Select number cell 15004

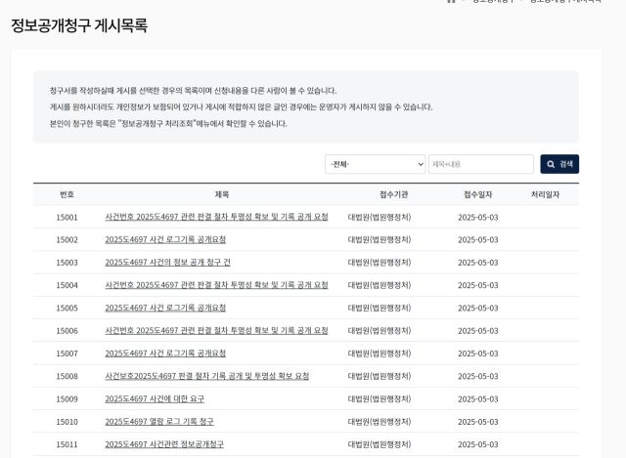tap(67, 285)
